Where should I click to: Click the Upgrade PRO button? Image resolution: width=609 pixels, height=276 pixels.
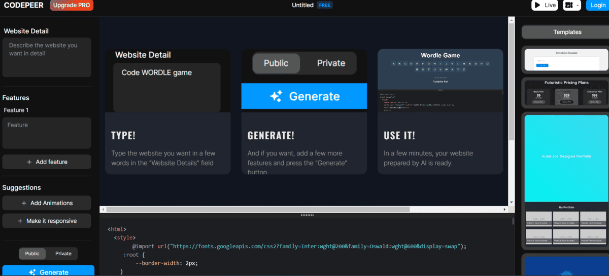pos(72,5)
